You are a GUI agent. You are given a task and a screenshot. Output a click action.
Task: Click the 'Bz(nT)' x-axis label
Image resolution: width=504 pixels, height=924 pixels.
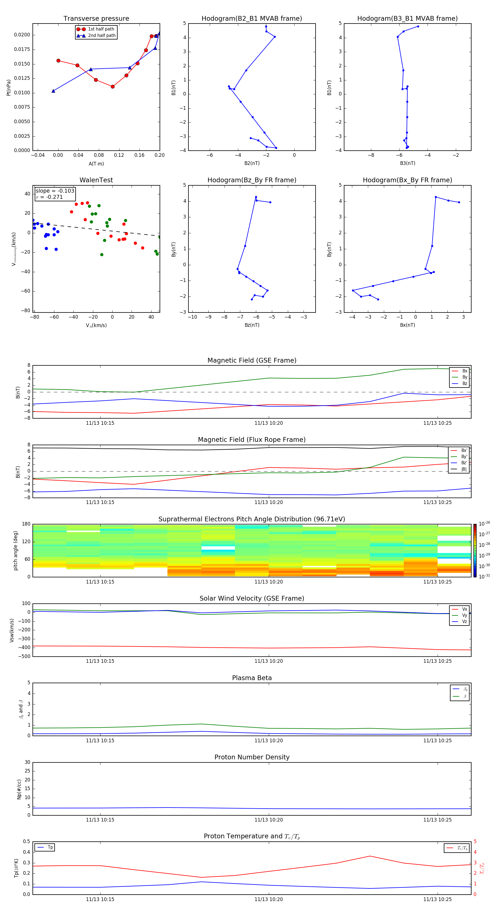(x=252, y=325)
